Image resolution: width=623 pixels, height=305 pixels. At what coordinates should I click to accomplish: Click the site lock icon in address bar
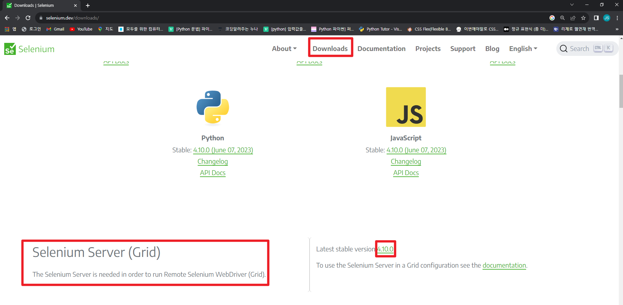coord(41,18)
